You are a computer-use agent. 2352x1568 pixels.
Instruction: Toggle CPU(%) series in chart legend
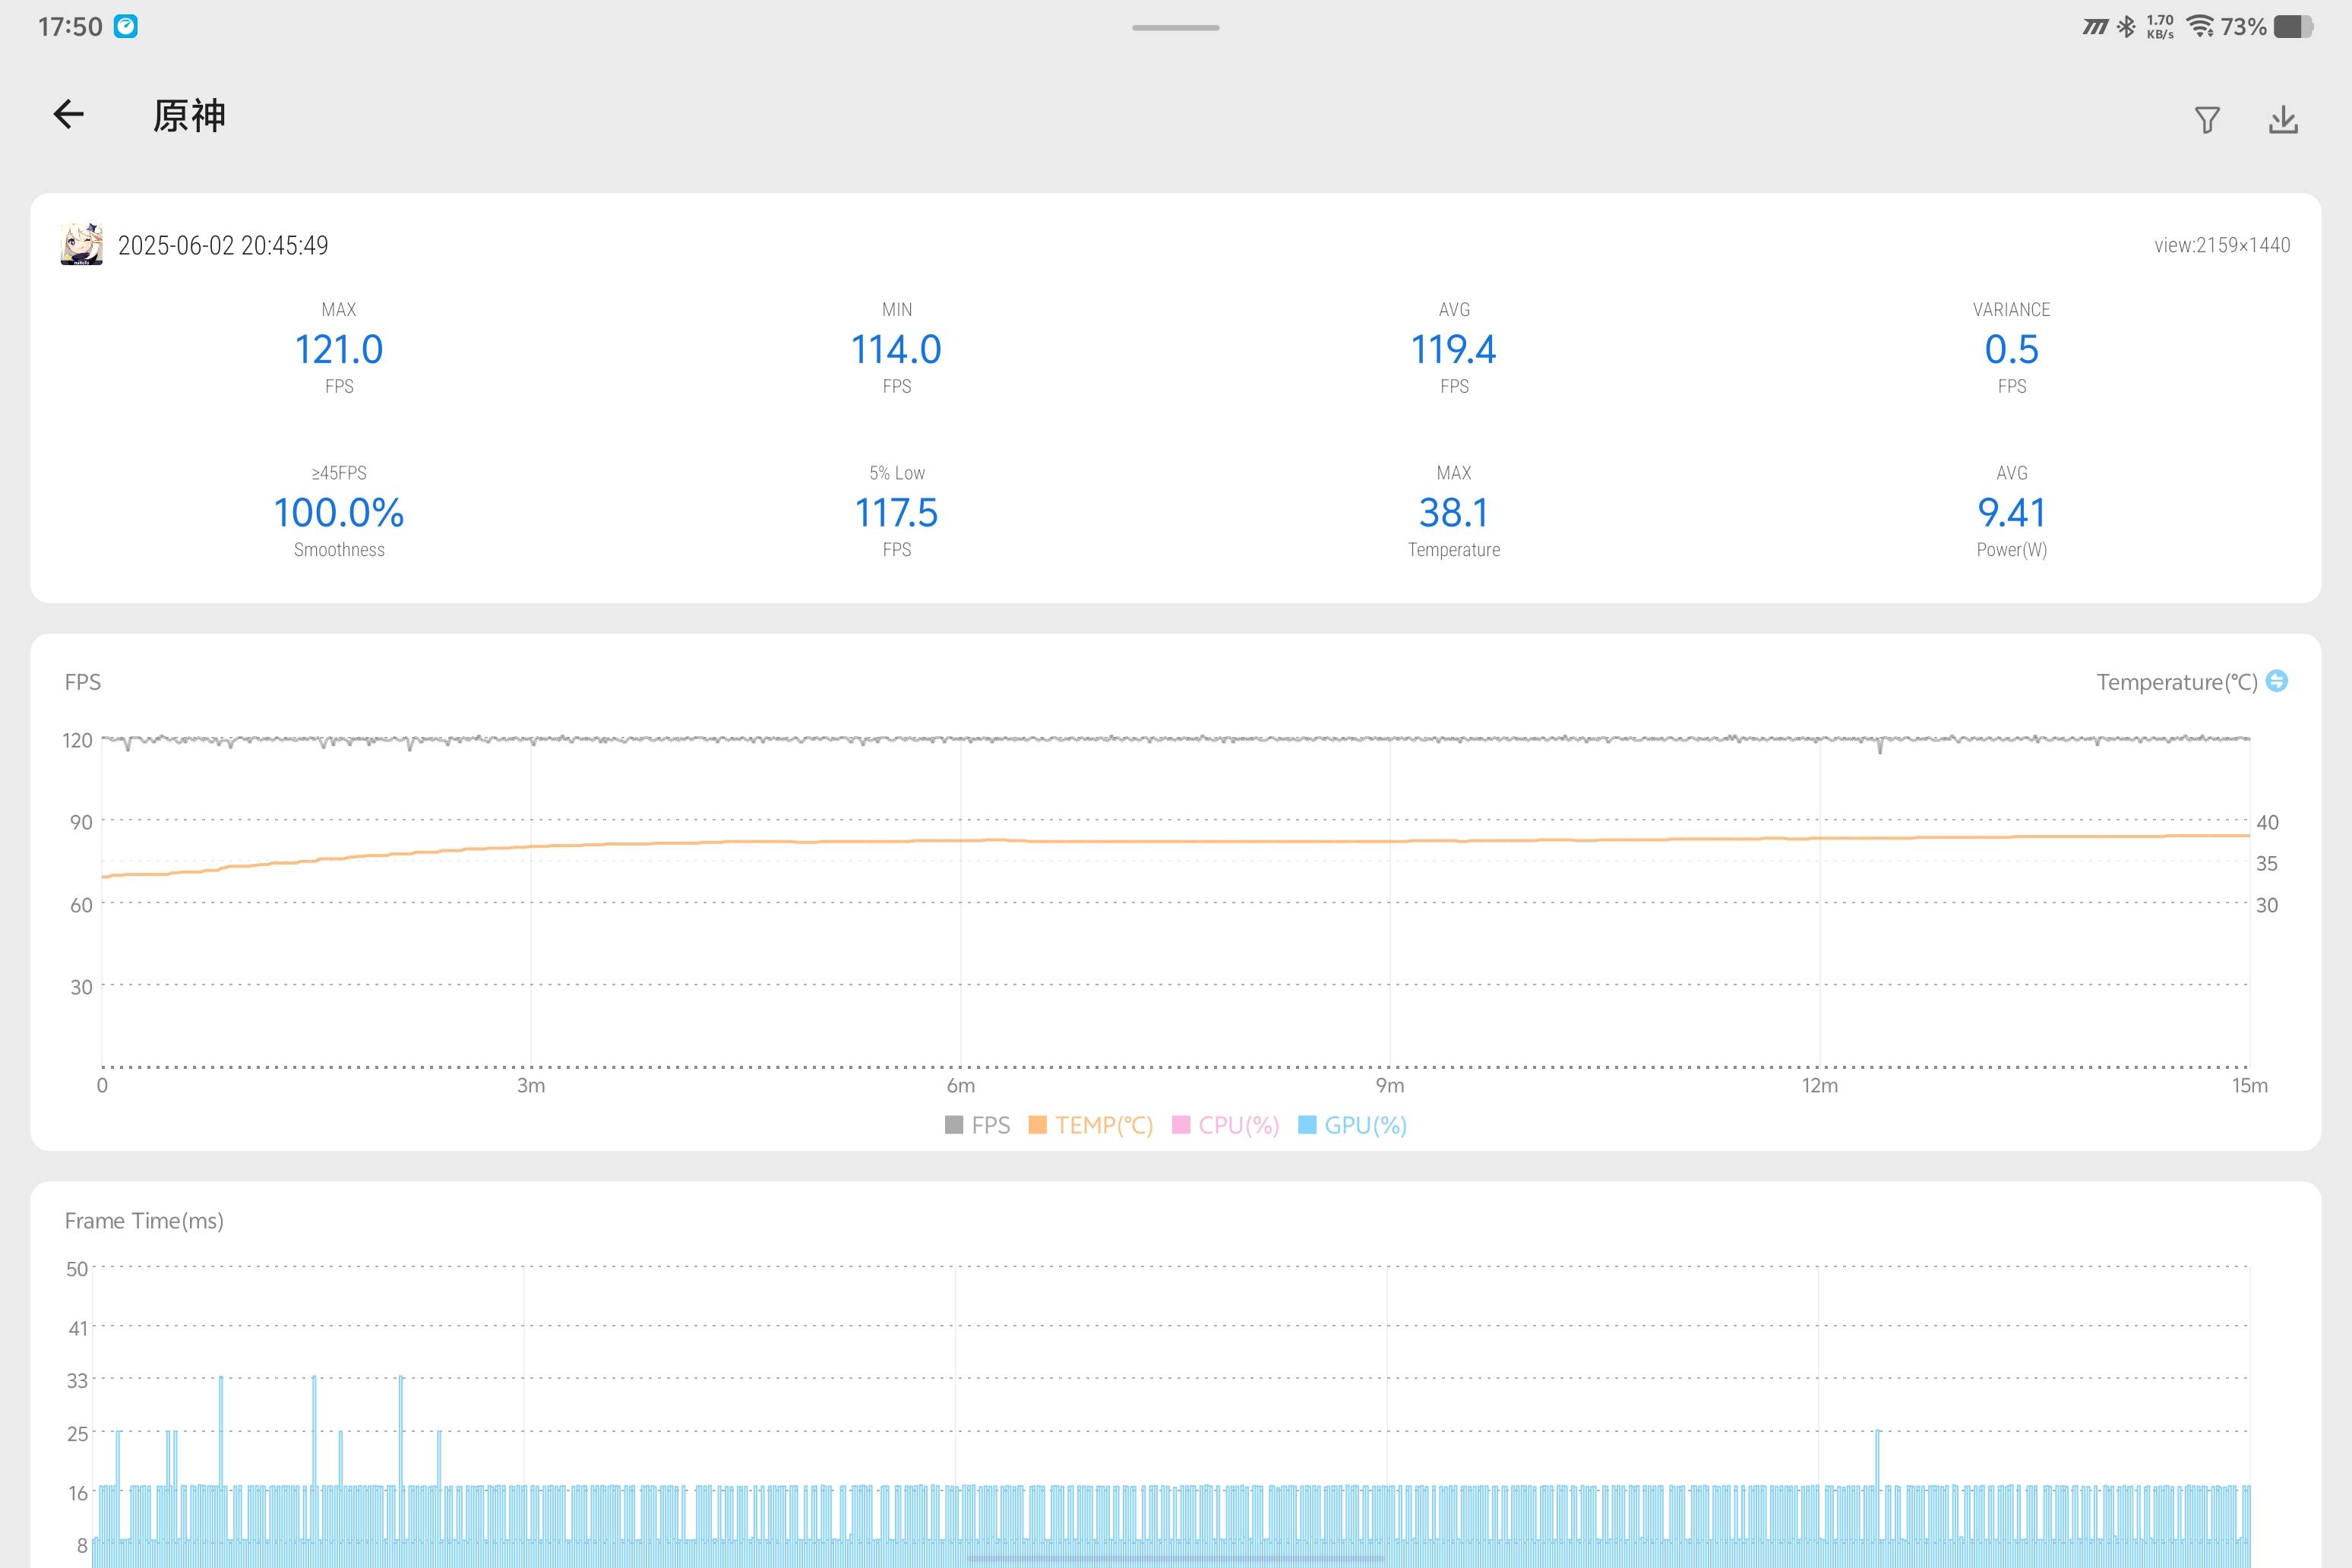tap(1226, 1125)
